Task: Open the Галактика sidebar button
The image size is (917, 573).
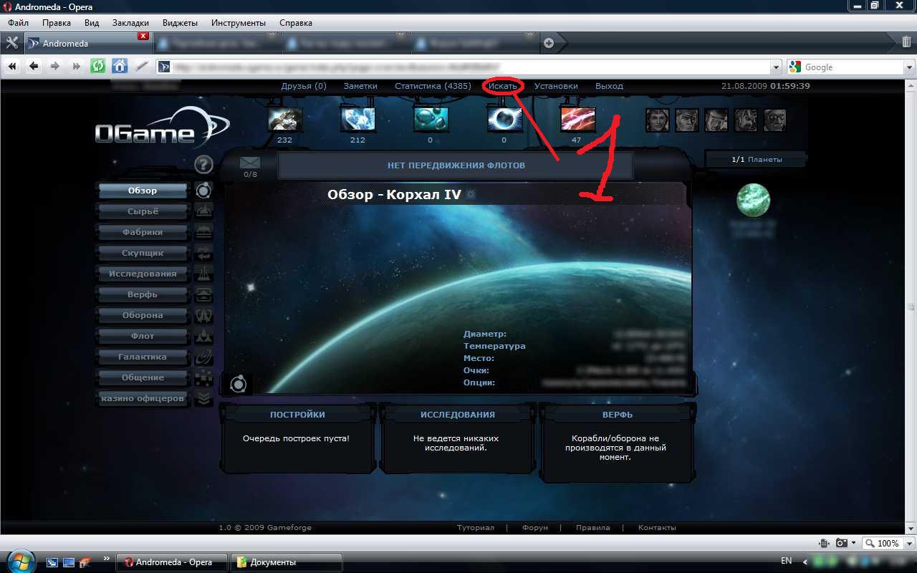Action: point(143,357)
